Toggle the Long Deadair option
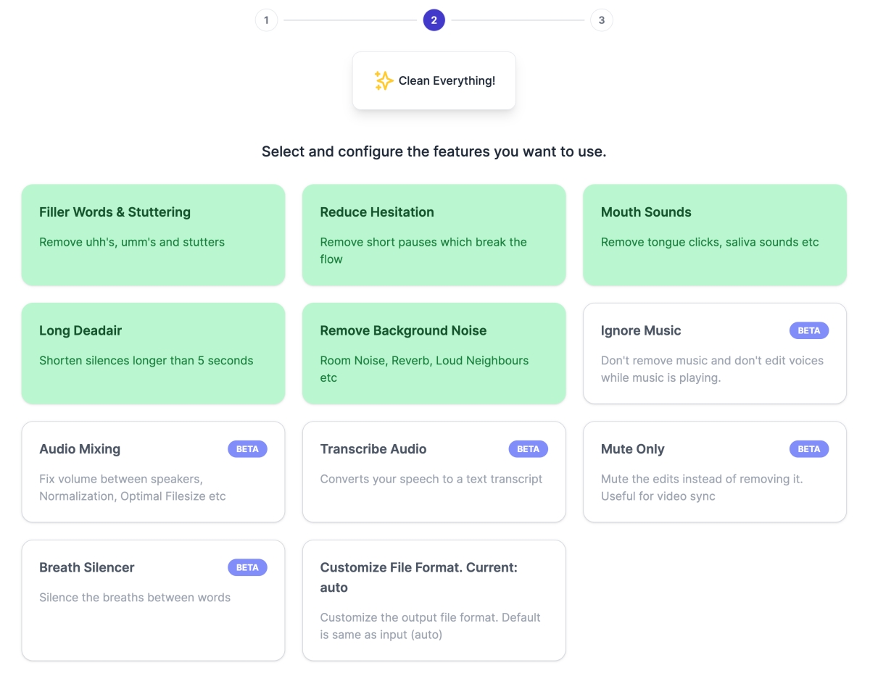This screenshot has width=870, height=673. (x=153, y=353)
